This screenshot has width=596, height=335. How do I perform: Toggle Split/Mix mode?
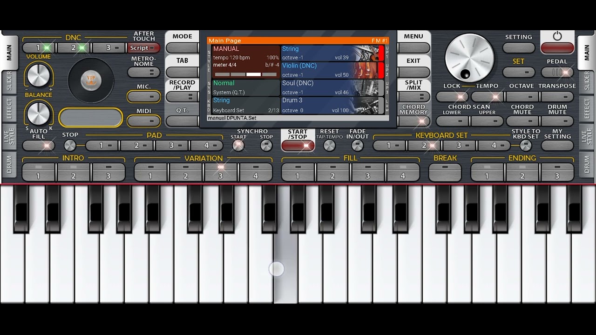point(413,97)
